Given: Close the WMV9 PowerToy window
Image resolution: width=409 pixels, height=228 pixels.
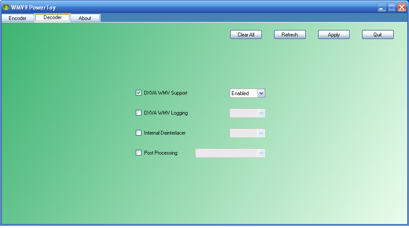Looking at the screenshot, I should (402, 7).
